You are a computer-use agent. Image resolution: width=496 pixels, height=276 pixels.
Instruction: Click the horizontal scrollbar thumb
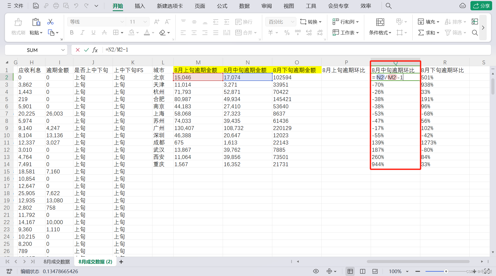(418, 262)
